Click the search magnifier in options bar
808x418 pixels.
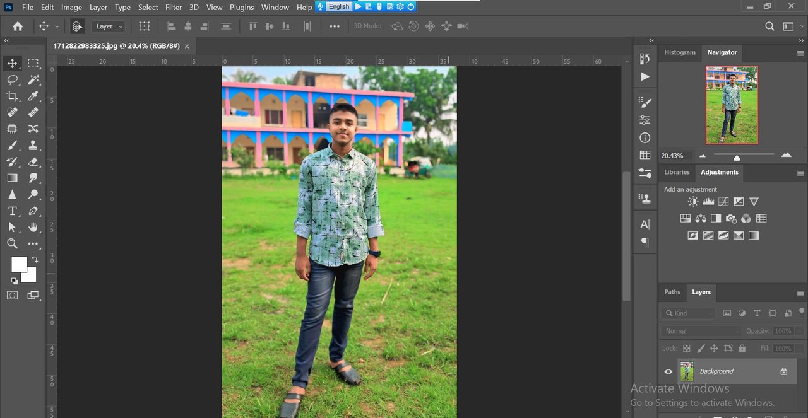769,26
